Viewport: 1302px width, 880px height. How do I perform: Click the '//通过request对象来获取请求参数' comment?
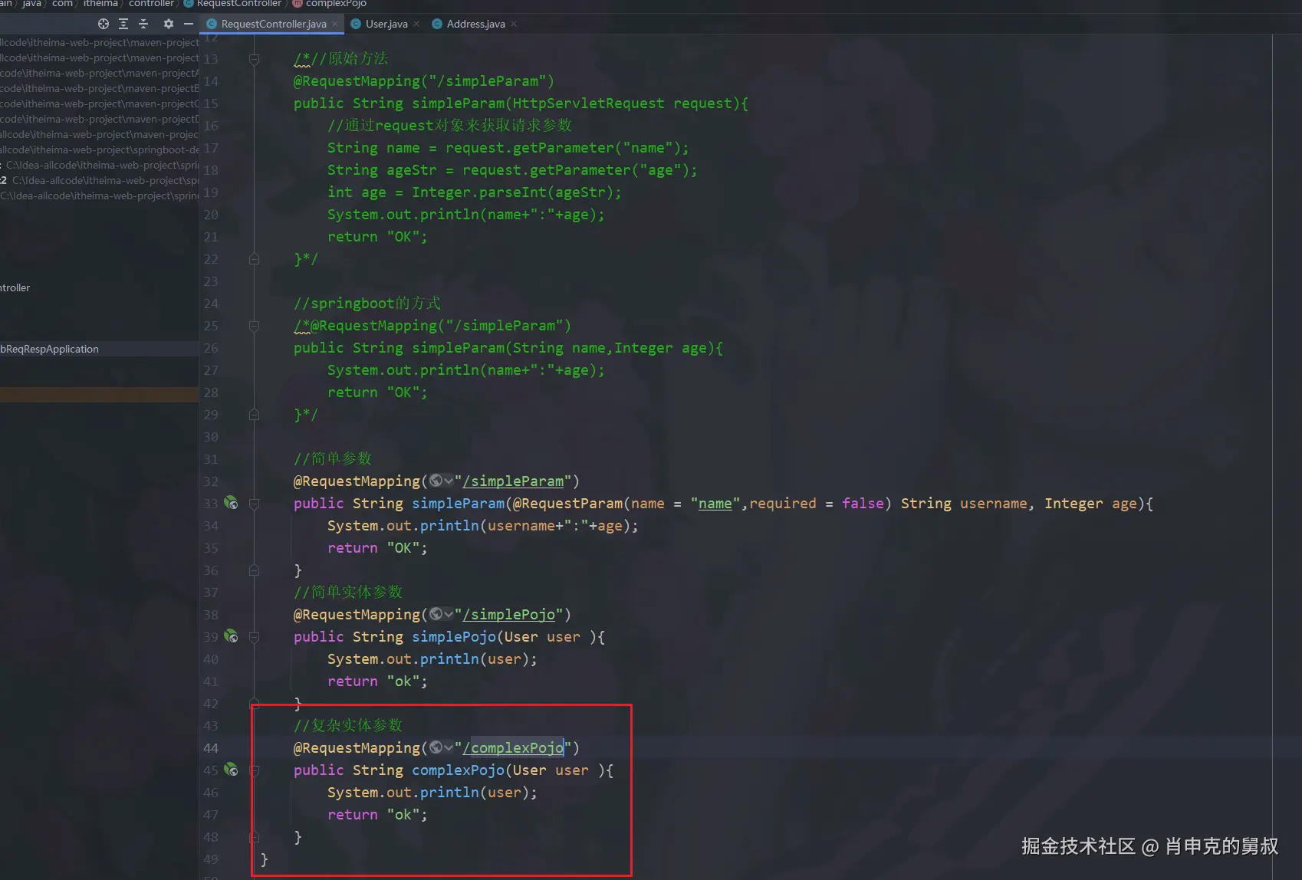(450, 126)
